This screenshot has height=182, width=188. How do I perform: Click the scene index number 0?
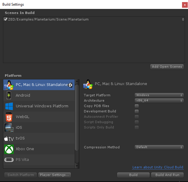[183, 19]
